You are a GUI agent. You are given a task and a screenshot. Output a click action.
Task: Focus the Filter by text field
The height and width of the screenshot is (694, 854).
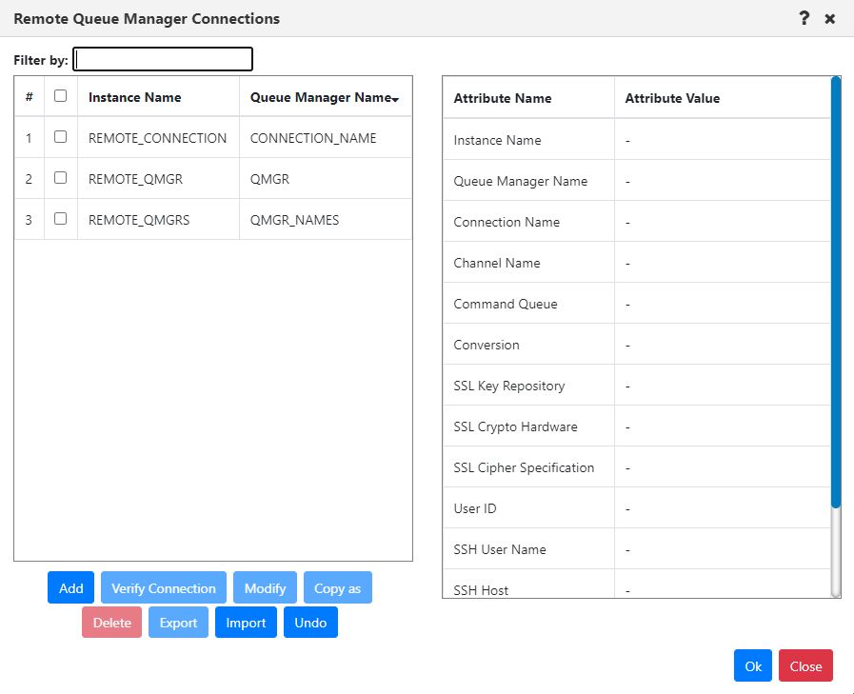coord(163,59)
